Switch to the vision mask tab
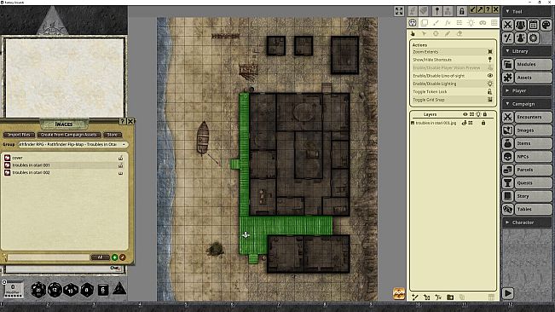 (x=483, y=23)
